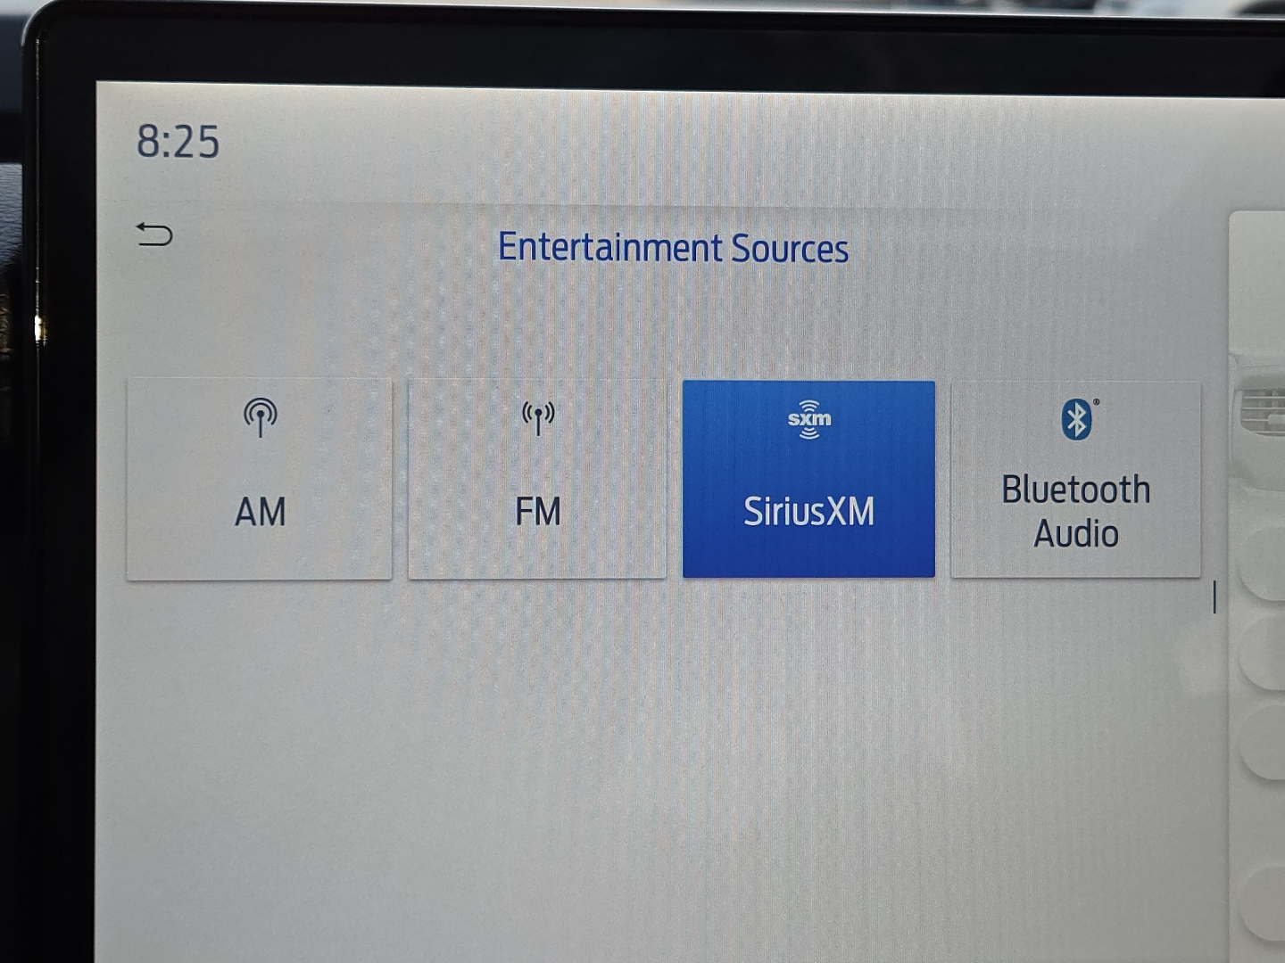Tap the 8:25 clock display
This screenshot has height=963, width=1285.
pyautogui.click(x=178, y=142)
